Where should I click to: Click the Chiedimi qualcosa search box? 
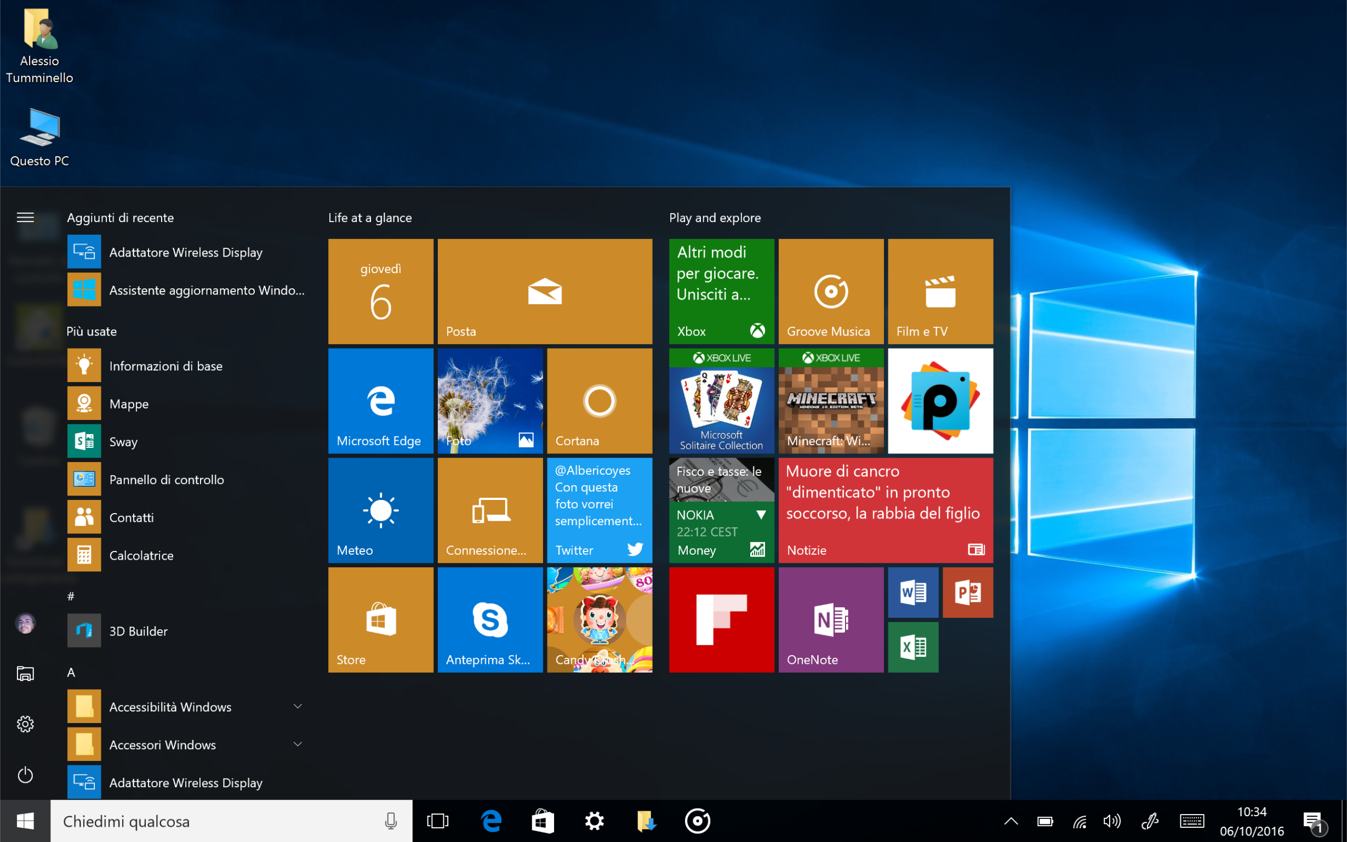tap(232, 821)
